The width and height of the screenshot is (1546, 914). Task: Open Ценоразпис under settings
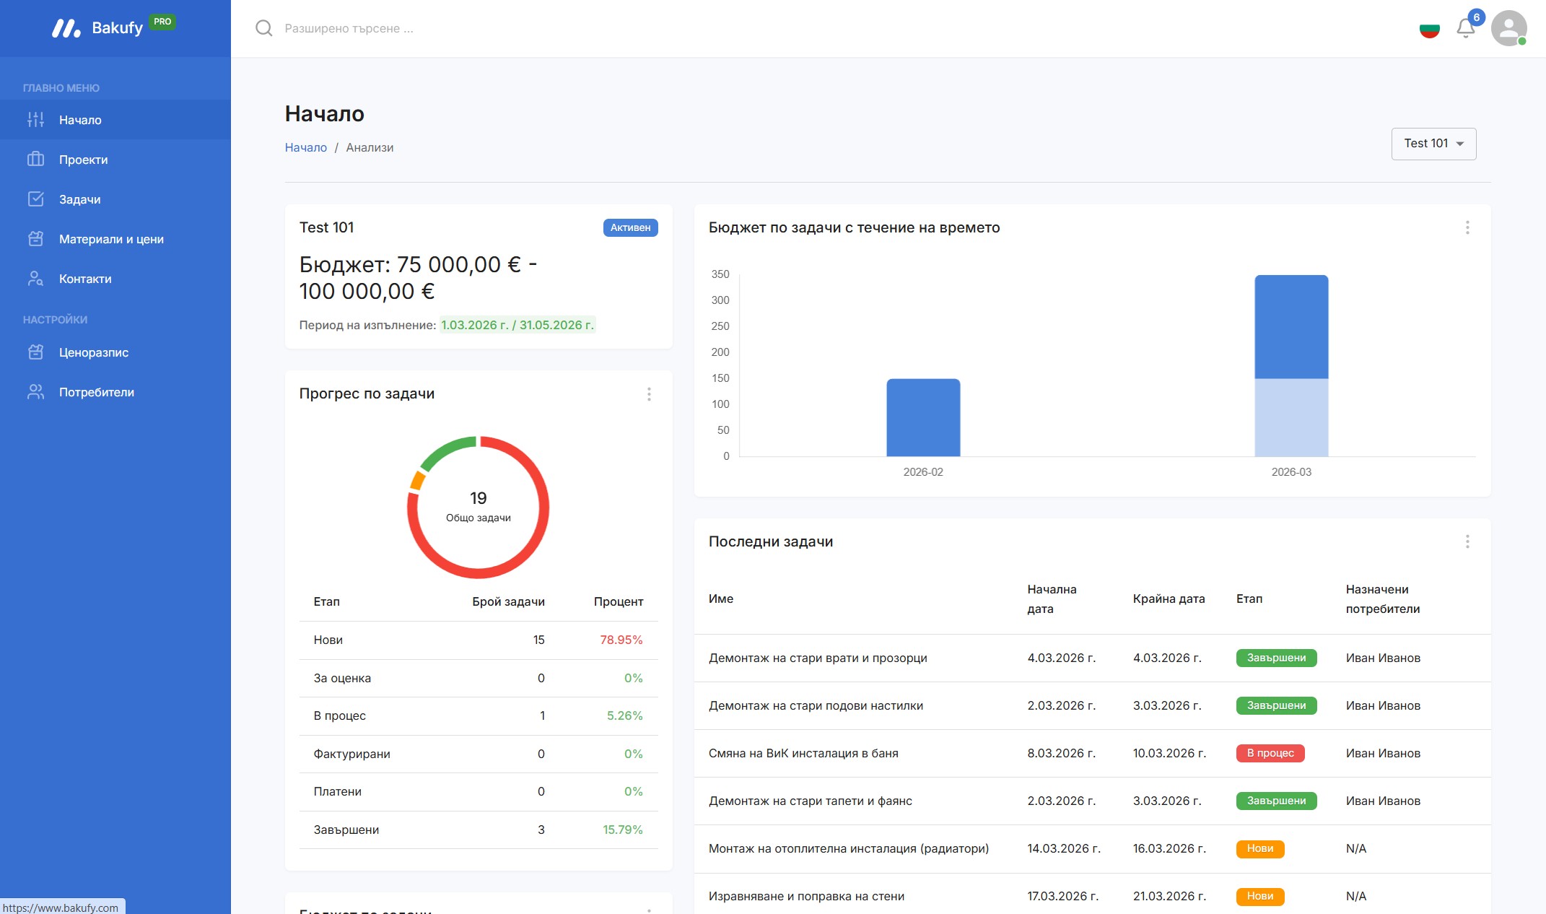(115, 352)
